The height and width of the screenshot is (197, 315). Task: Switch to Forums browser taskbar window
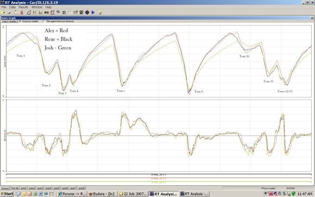72,194
